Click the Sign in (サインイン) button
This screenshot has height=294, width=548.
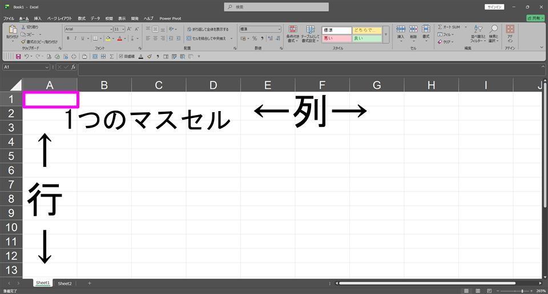493,6
